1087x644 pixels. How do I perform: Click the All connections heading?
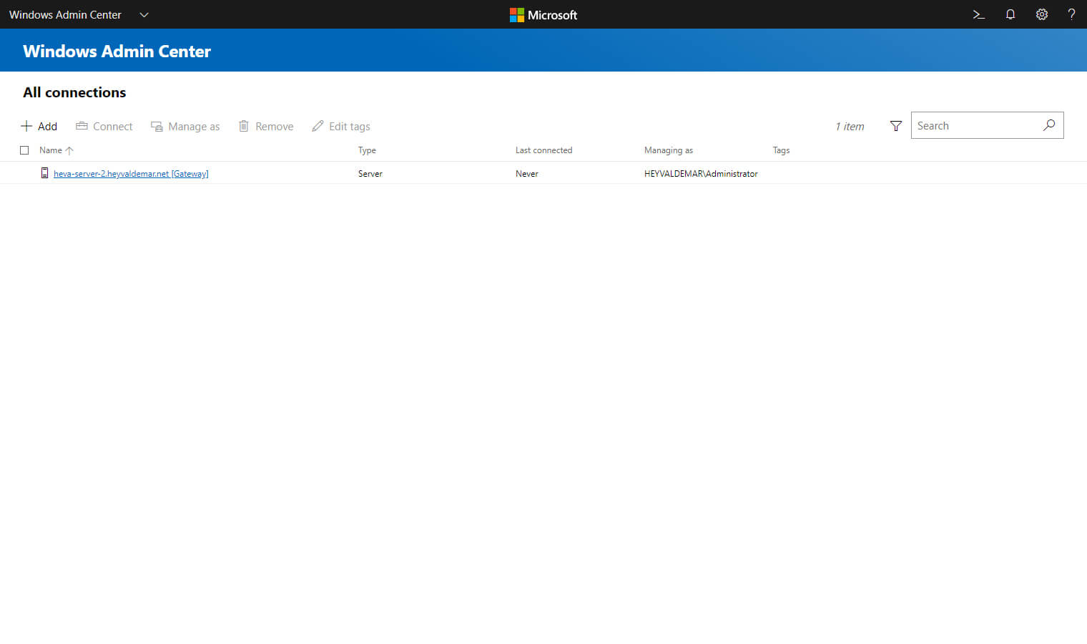coord(74,92)
